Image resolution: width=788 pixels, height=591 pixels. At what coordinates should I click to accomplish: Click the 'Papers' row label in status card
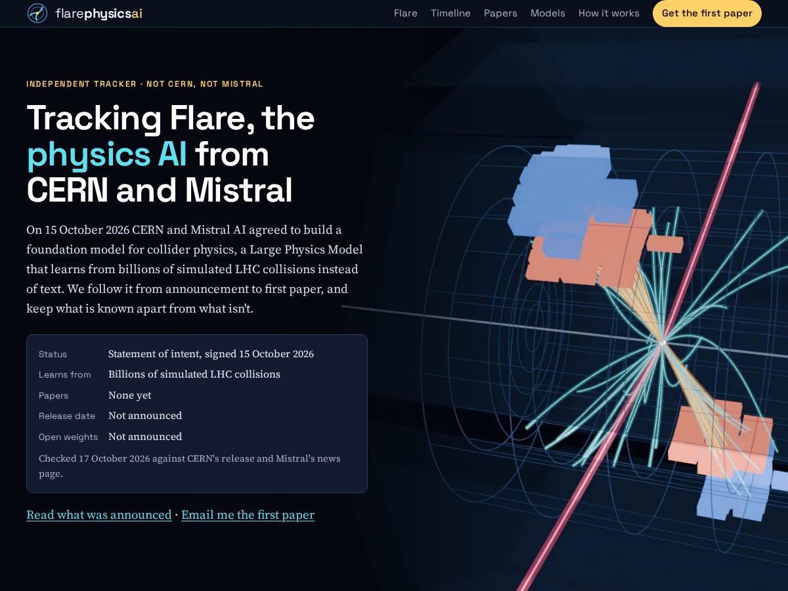tap(53, 396)
